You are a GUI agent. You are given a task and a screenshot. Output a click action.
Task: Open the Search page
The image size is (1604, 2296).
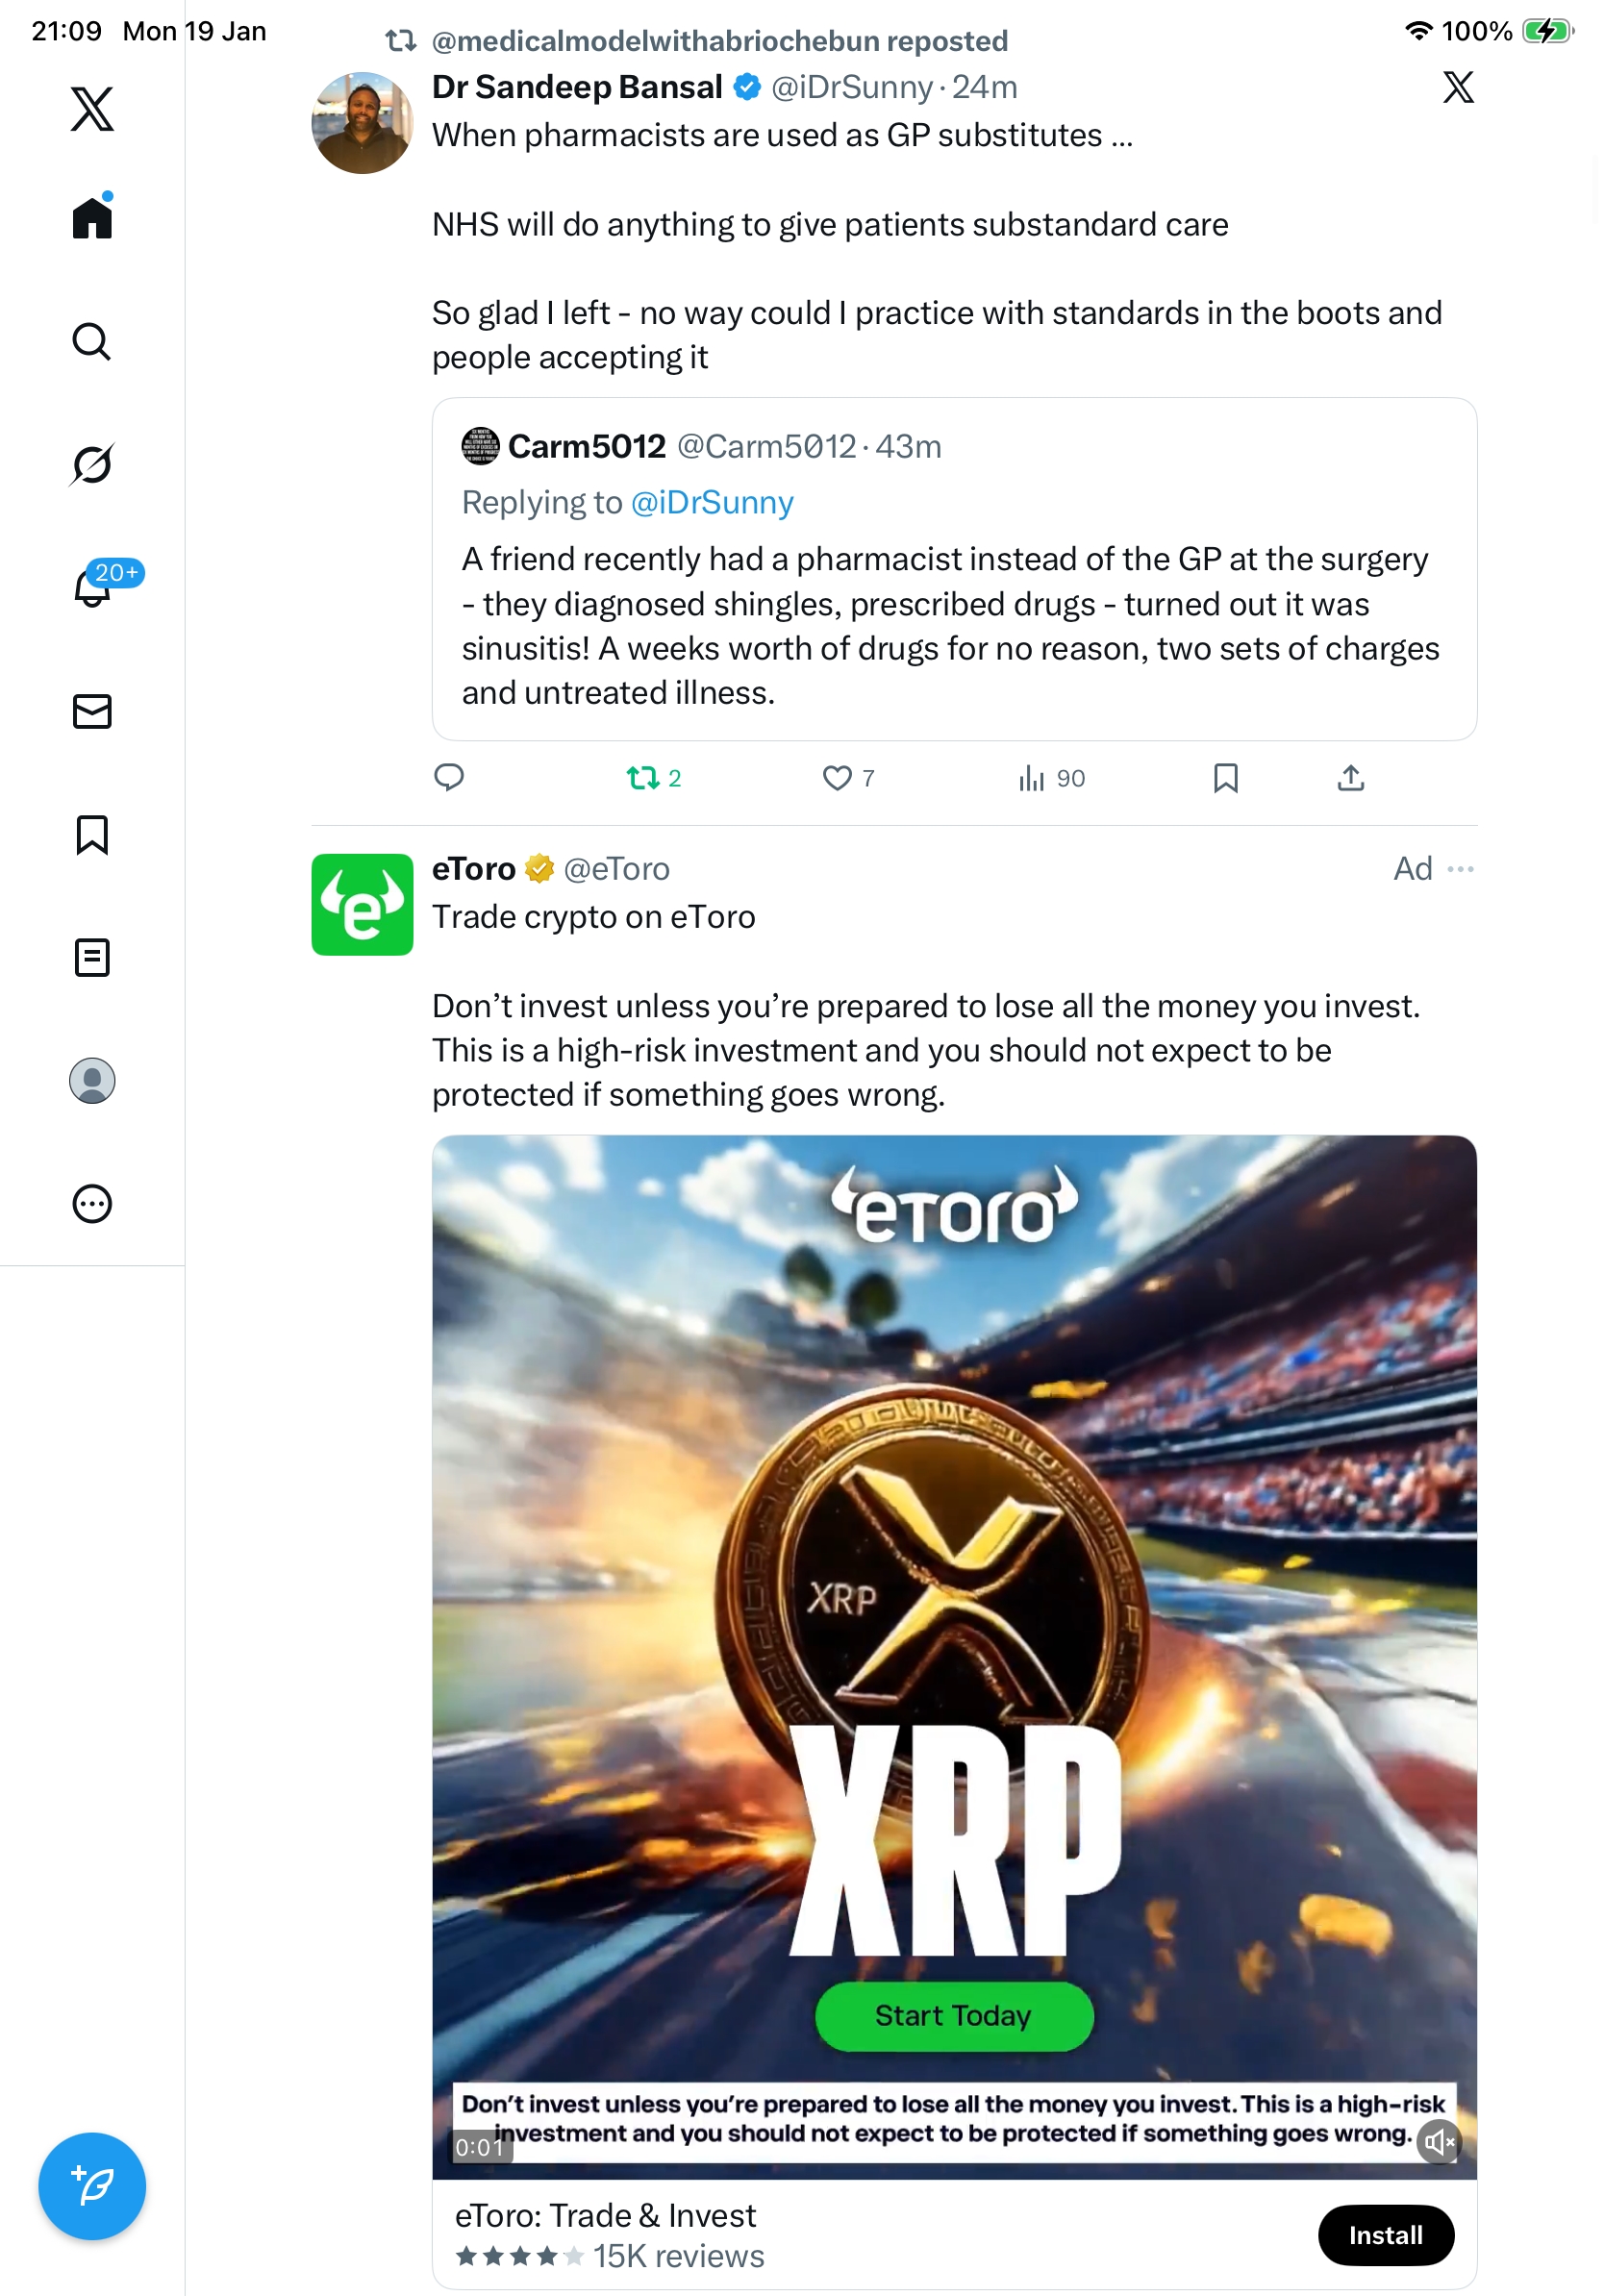coord(92,342)
